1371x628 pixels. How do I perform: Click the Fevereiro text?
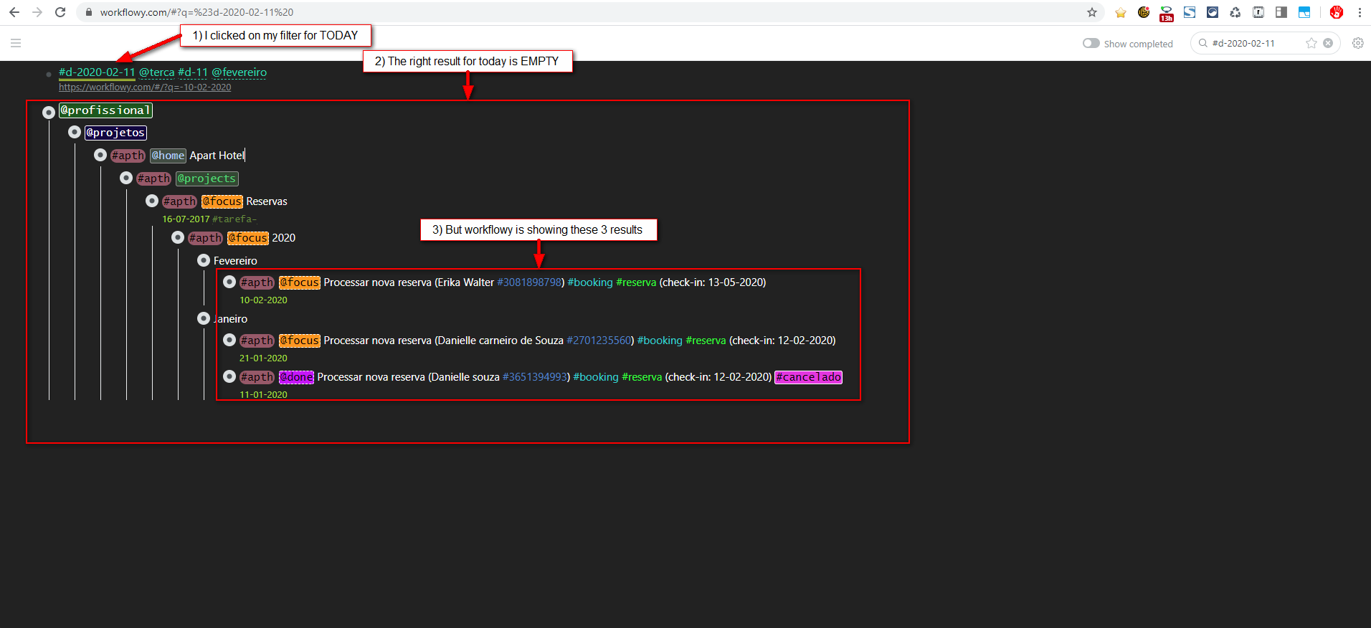pyautogui.click(x=235, y=261)
